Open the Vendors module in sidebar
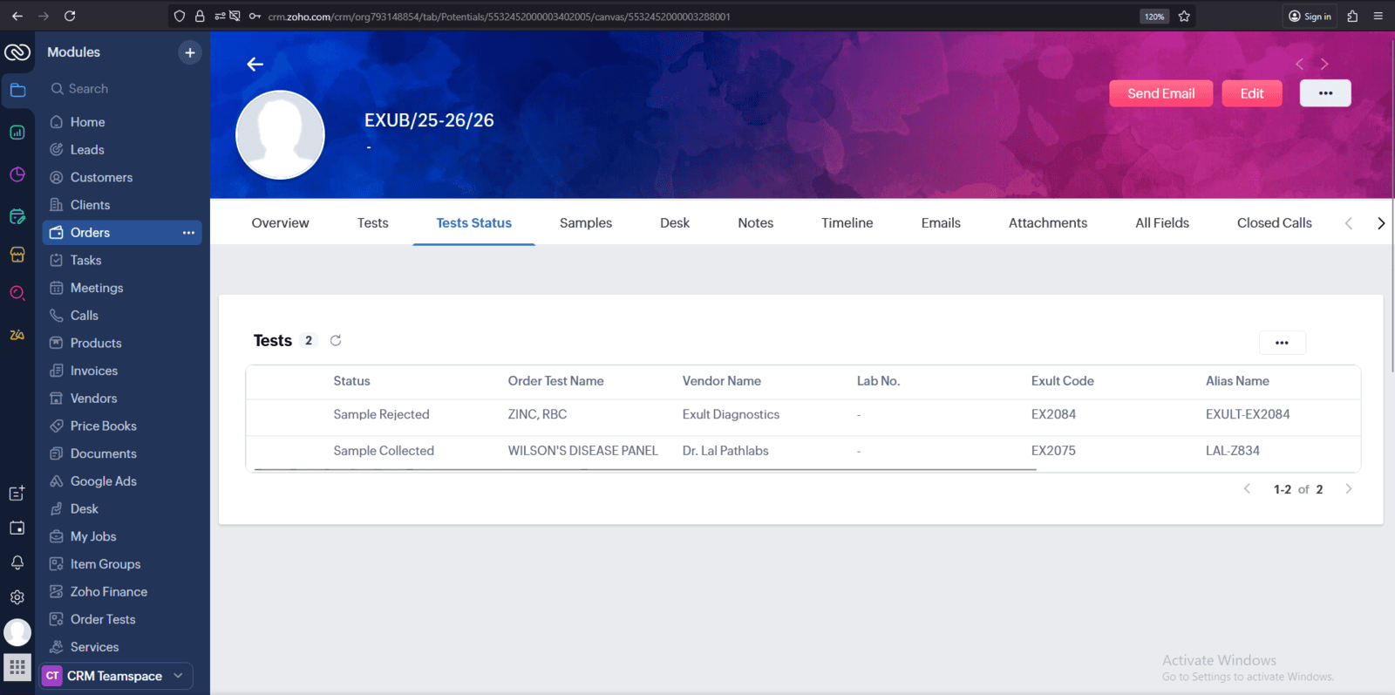 93,399
